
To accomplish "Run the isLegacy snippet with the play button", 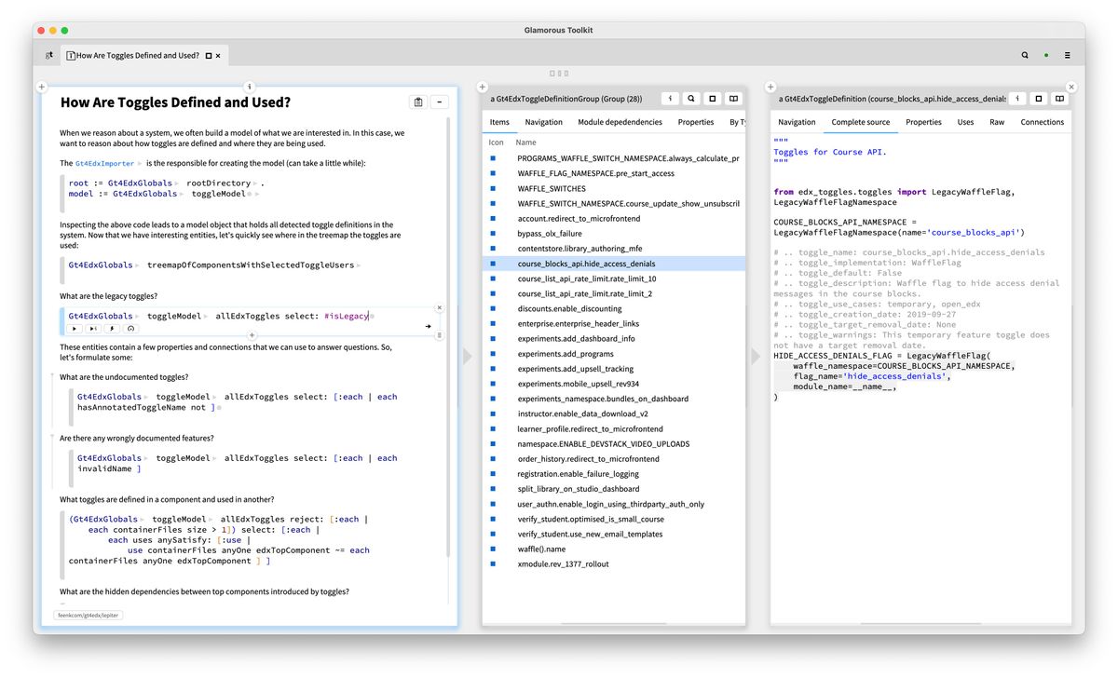I will pos(75,328).
